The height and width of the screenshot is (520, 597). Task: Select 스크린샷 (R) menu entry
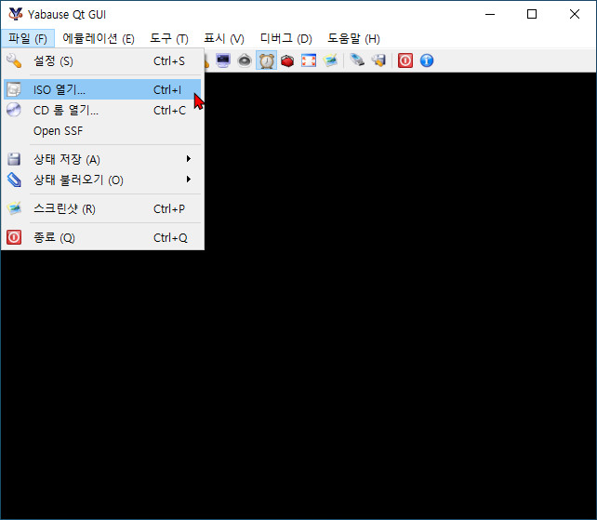[x=102, y=208]
